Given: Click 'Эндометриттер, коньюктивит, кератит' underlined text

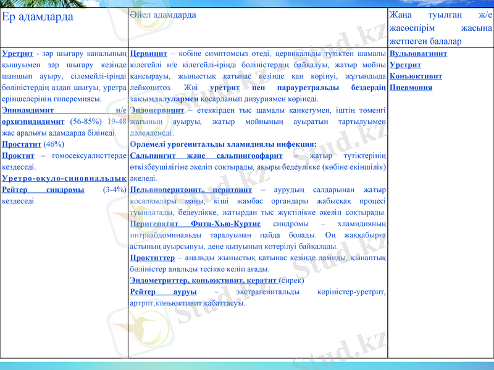Looking at the screenshot, I should [x=204, y=280].
